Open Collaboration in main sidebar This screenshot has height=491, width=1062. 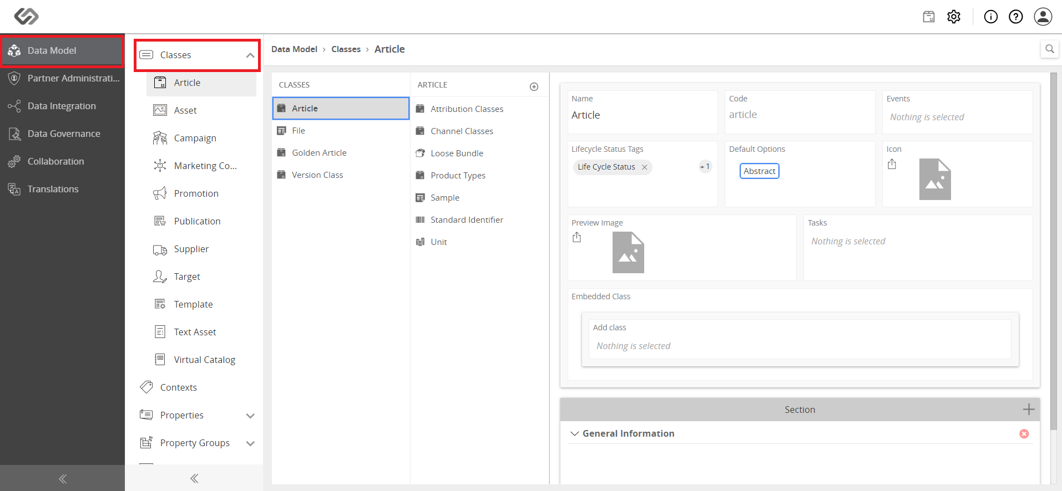click(x=62, y=161)
